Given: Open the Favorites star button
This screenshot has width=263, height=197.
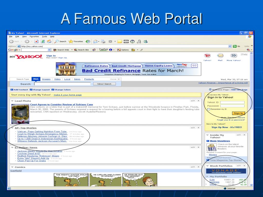Looking at the screenshot, I should pos(76,41).
